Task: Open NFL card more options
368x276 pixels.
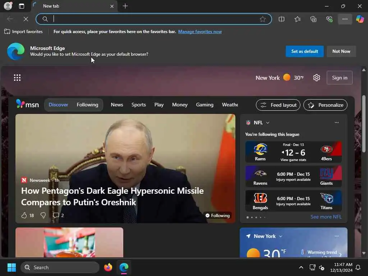Action: (336, 123)
